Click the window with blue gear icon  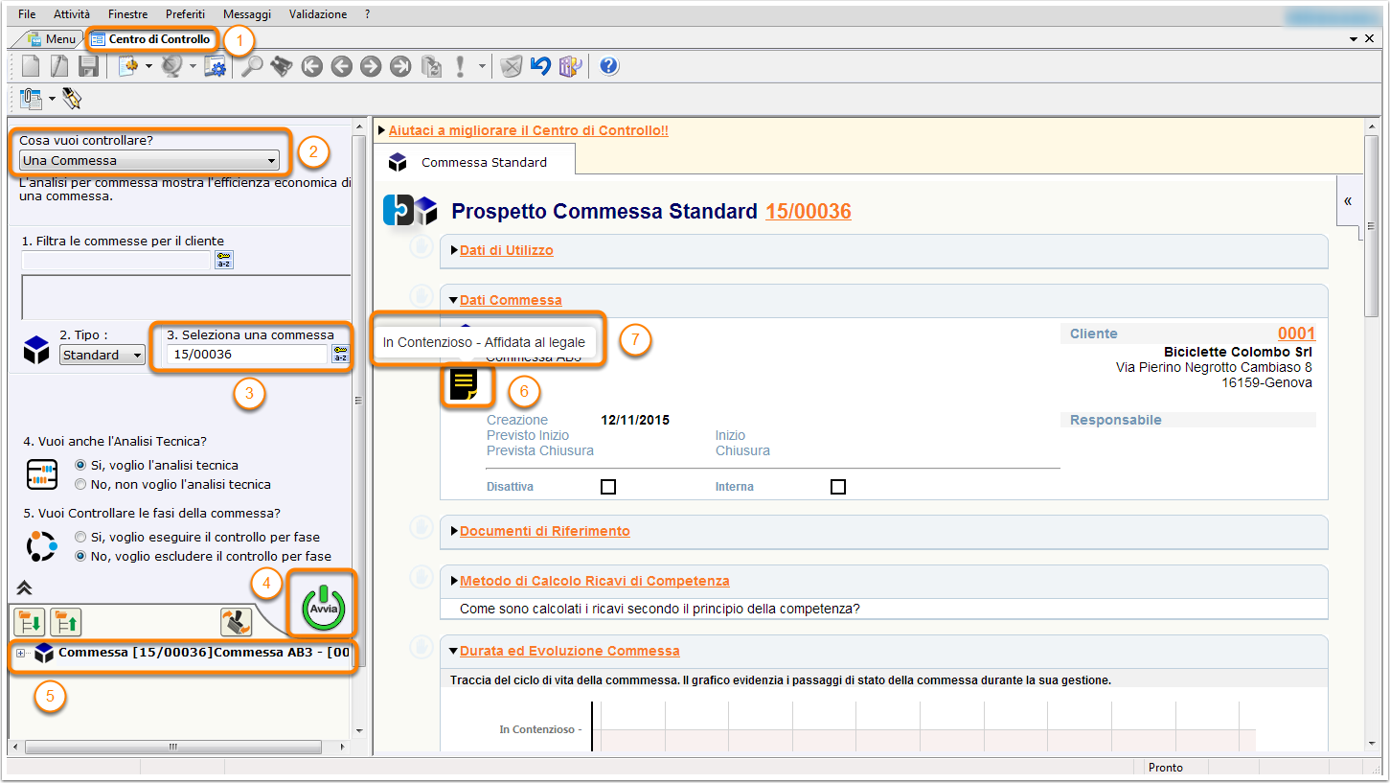coord(215,66)
